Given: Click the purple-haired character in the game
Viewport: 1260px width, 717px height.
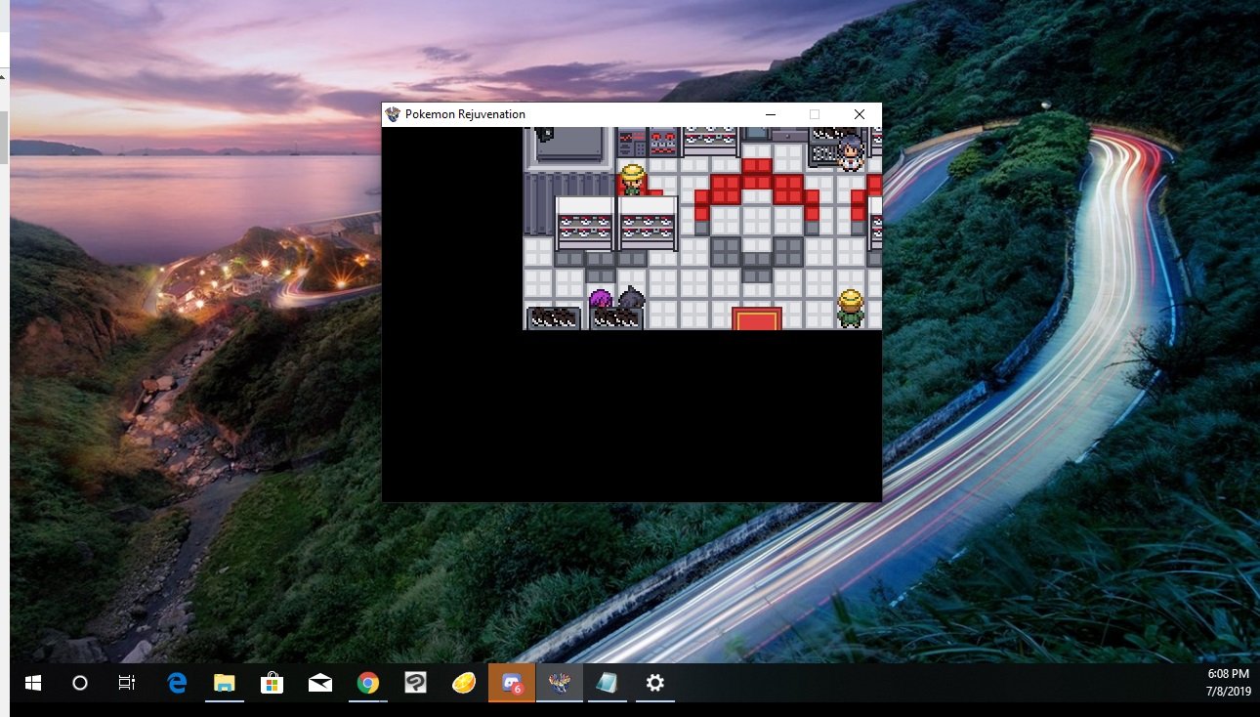Looking at the screenshot, I should click(x=601, y=300).
